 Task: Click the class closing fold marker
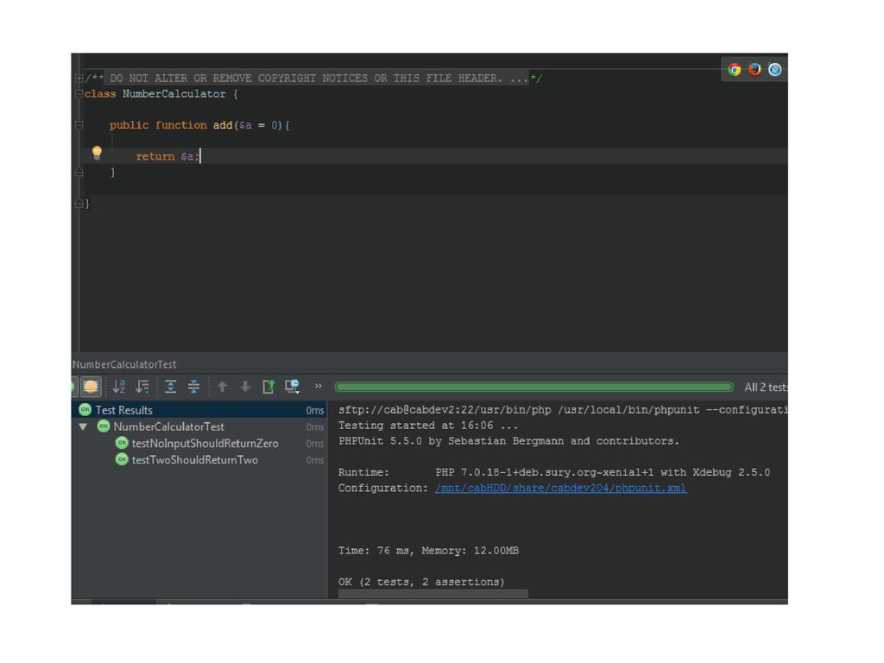point(79,204)
